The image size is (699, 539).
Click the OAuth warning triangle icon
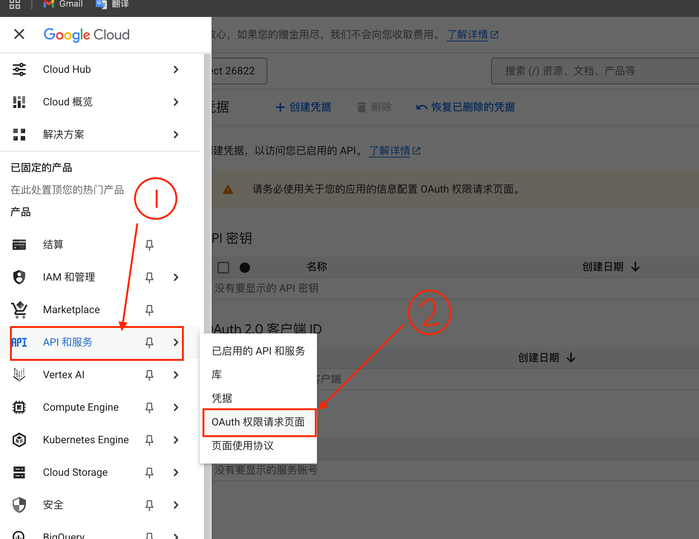(x=228, y=190)
